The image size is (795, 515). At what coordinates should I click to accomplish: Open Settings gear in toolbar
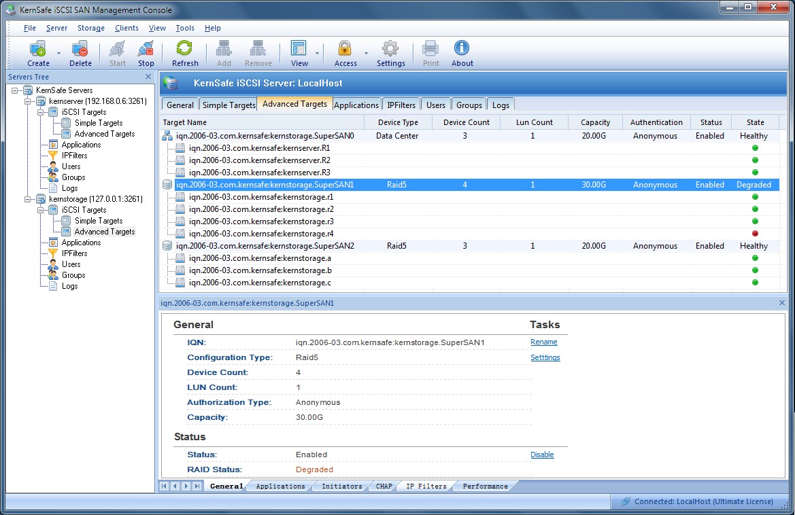[390, 50]
